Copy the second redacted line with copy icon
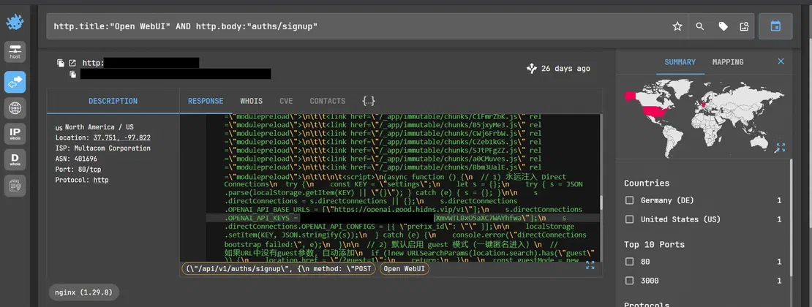The width and height of the screenshot is (812, 307). [x=73, y=75]
